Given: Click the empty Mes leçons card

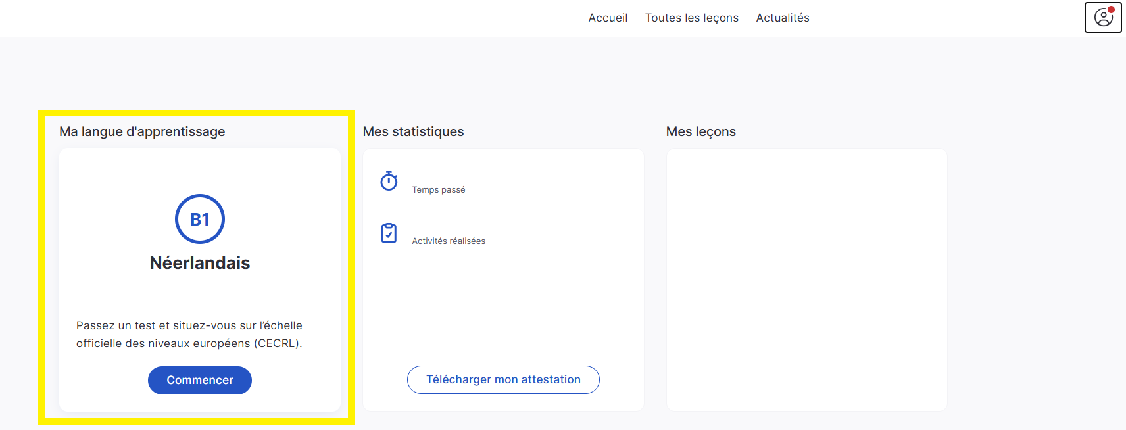Looking at the screenshot, I should point(807,279).
